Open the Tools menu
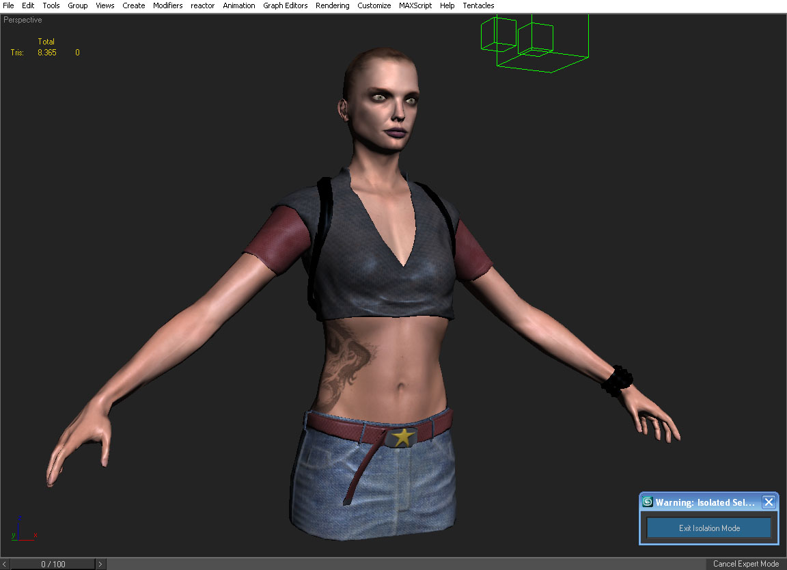The image size is (787, 570). click(x=51, y=5)
